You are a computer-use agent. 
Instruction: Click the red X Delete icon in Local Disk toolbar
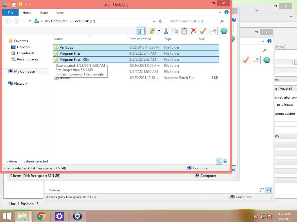(193, 31)
